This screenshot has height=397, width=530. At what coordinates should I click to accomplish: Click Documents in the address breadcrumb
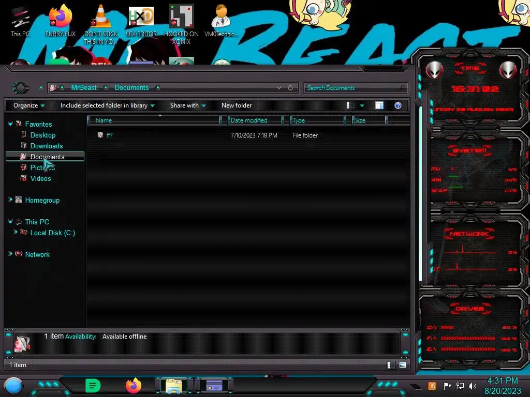click(x=131, y=88)
